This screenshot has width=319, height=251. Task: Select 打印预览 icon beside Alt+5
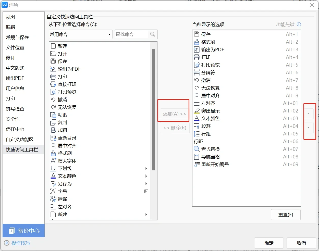pos(197,65)
